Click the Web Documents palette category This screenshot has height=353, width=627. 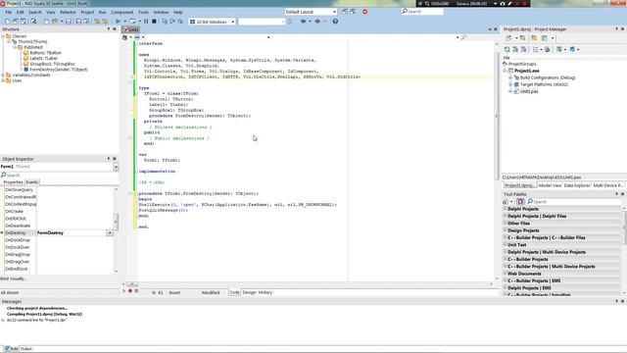point(561,274)
